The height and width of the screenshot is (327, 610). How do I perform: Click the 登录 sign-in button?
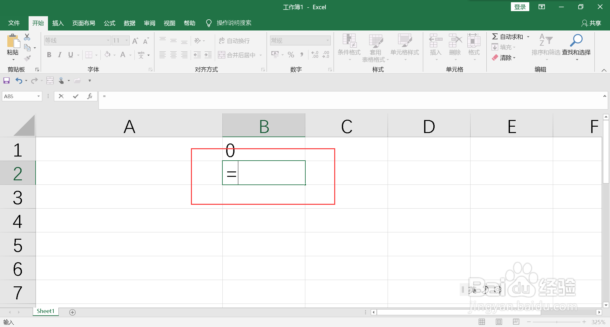pyautogui.click(x=520, y=7)
